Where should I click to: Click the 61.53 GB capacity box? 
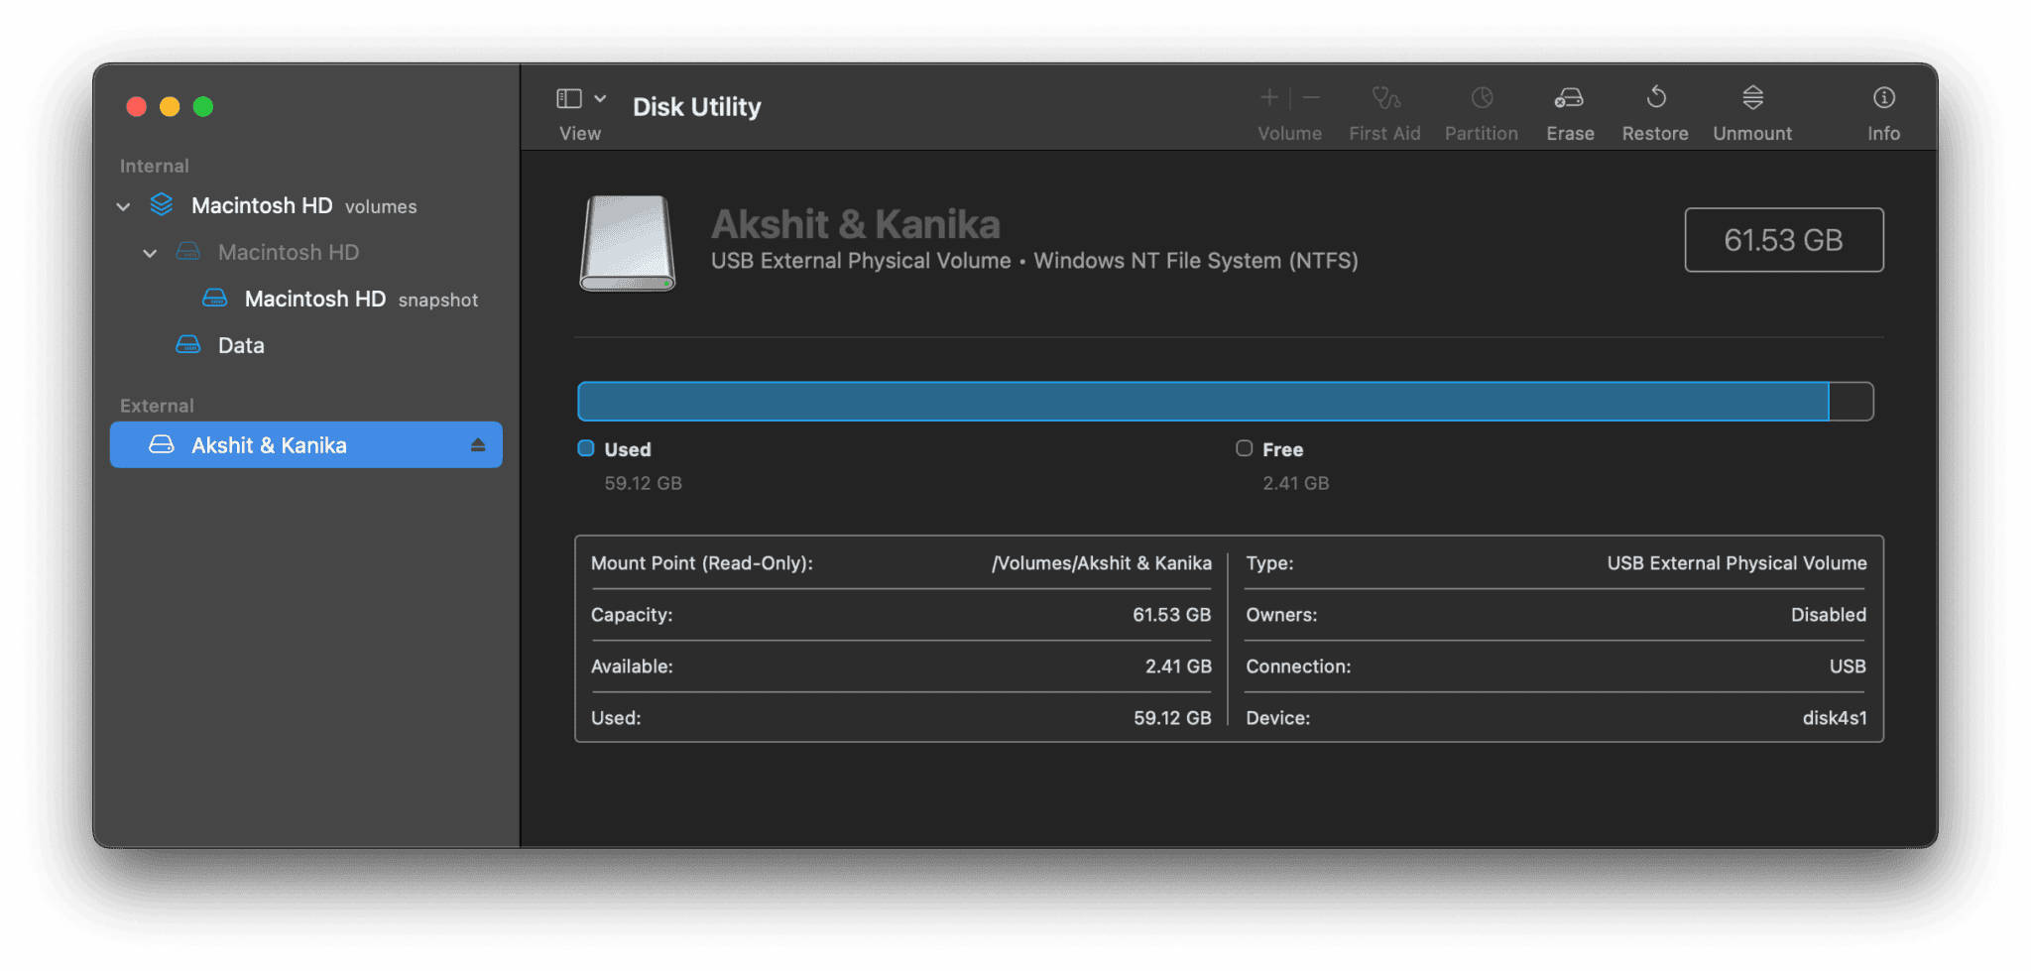(1783, 240)
